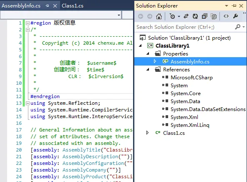Image resolution: width=247 pixels, height=182 pixels.
Task: Click the search magnifier icon in Solution Explorer
Action: click(238, 27)
